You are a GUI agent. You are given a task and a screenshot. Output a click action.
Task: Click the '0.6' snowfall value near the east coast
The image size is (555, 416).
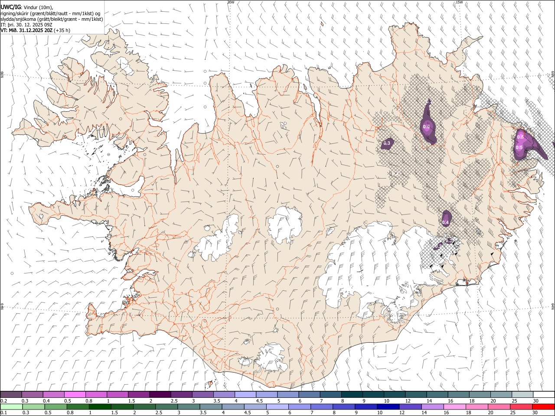pyautogui.click(x=521, y=137)
